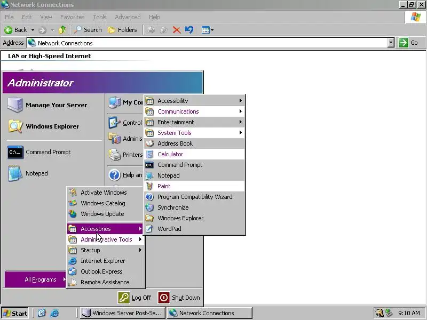
Task: Click the Shut Down button
Action: click(x=179, y=298)
